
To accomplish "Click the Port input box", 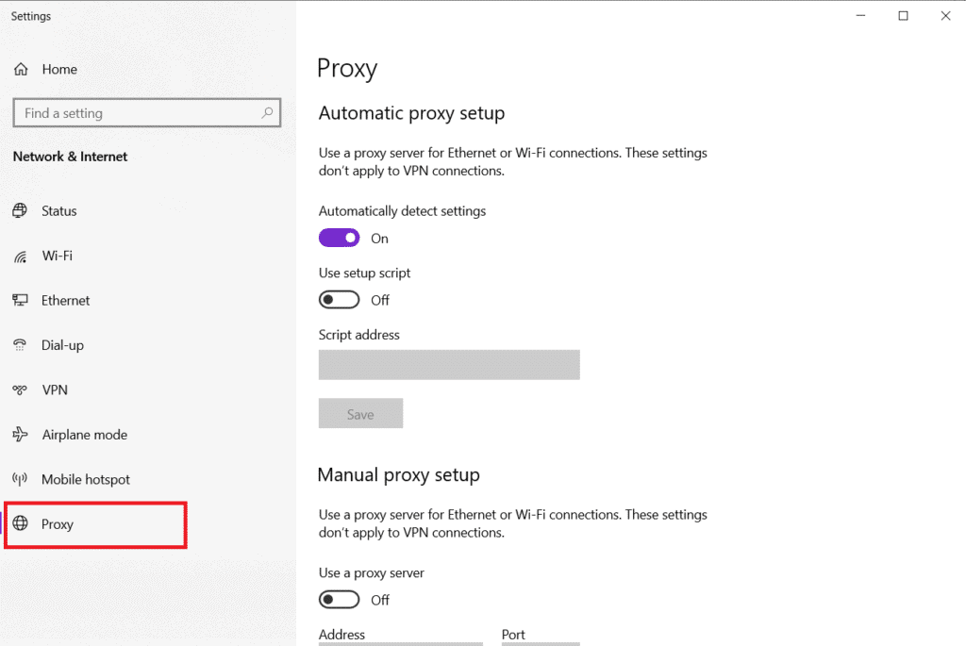I will [x=540, y=642].
